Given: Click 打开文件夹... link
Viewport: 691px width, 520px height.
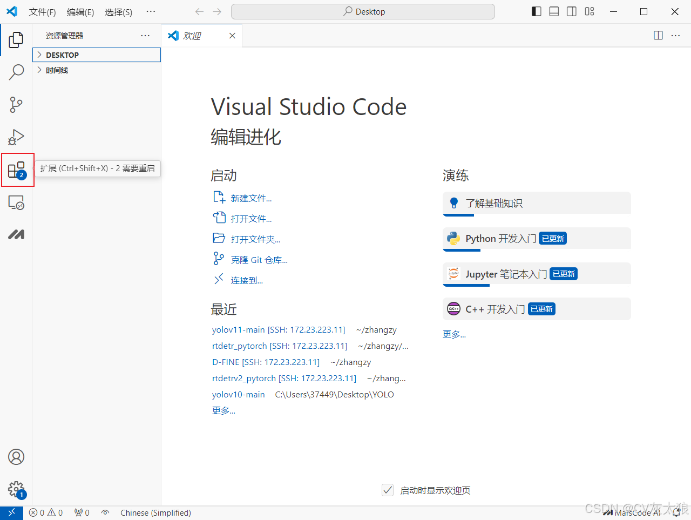Looking at the screenshot, I should click(255, 239).
